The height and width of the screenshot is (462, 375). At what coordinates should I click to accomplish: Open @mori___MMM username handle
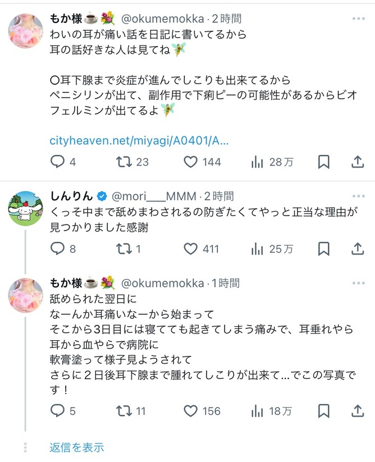[154, 196]
